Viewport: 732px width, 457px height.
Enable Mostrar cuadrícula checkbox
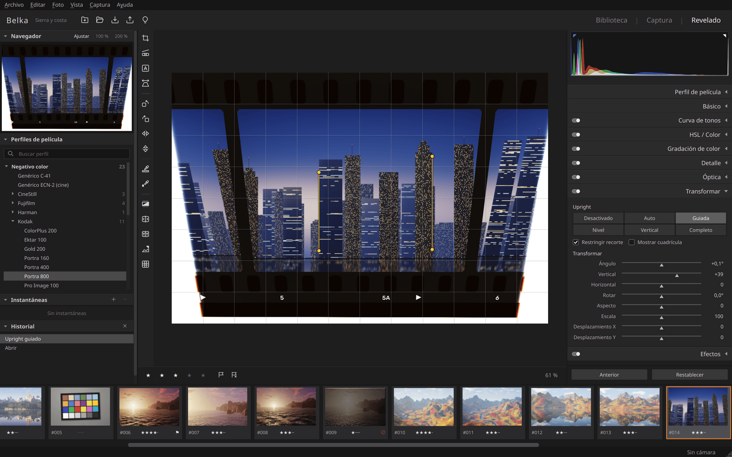point(631,242)
